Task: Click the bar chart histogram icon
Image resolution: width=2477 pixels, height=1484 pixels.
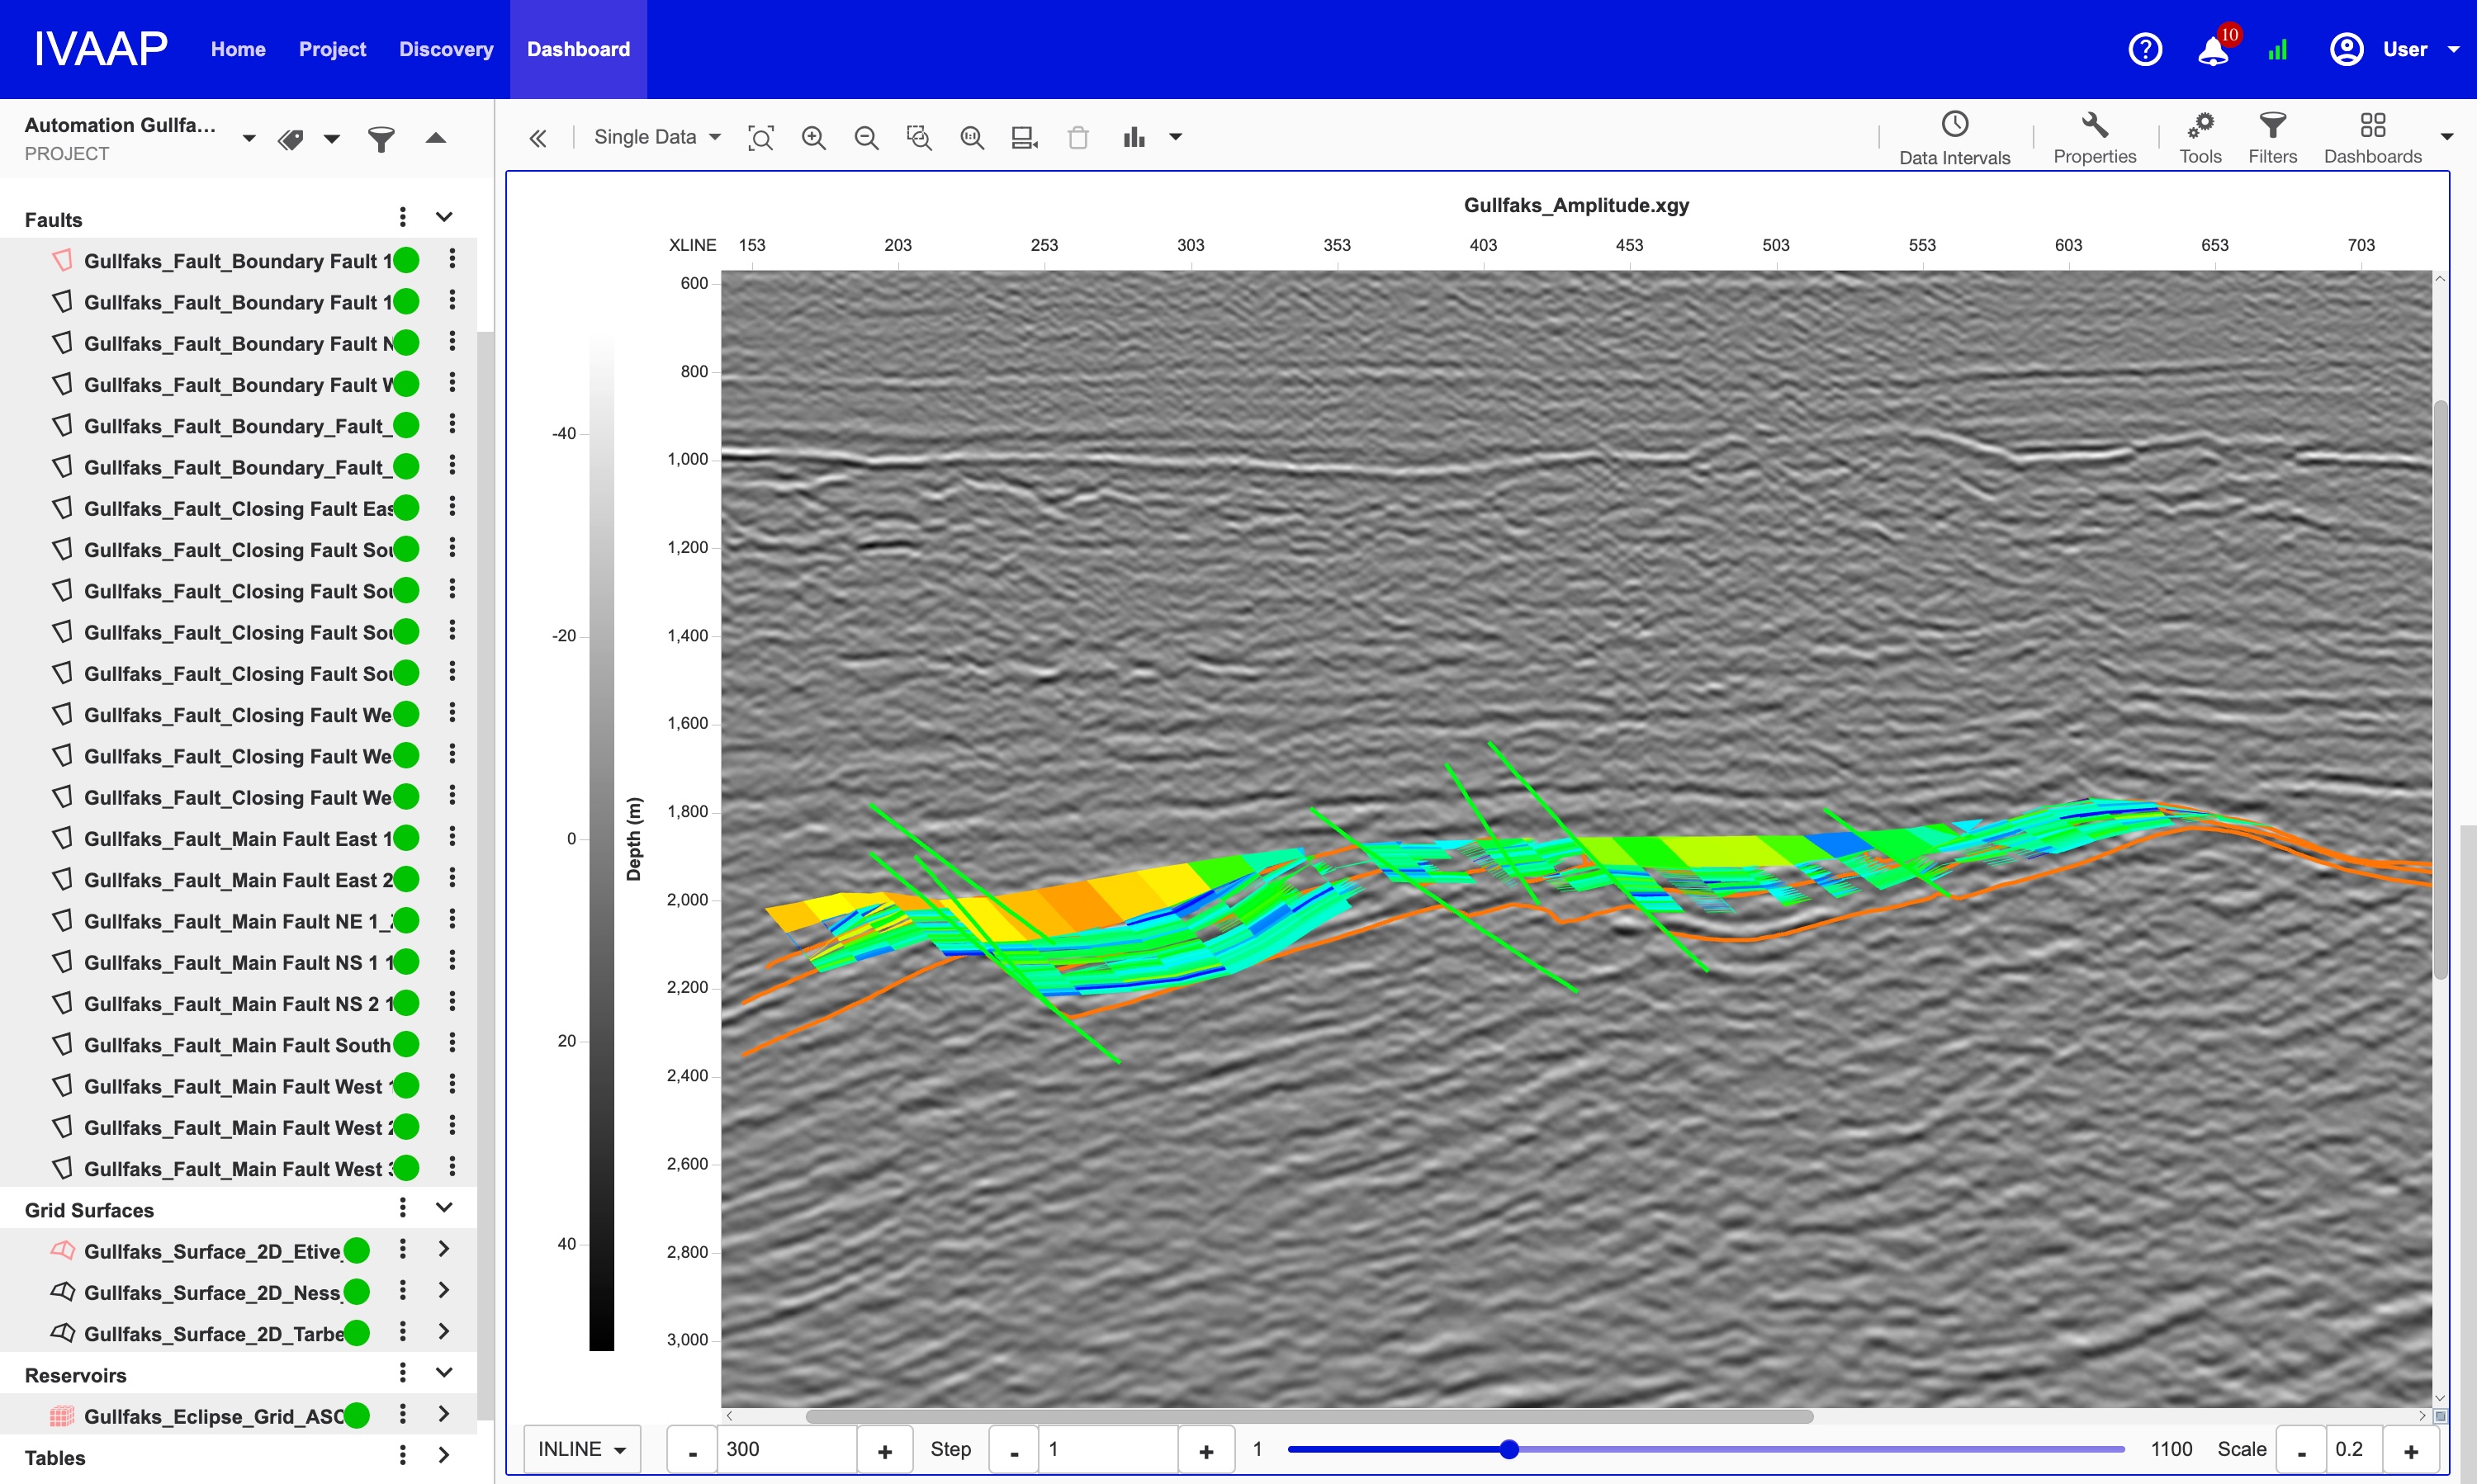Action: pyautogui.click(x=1134, y=138)
